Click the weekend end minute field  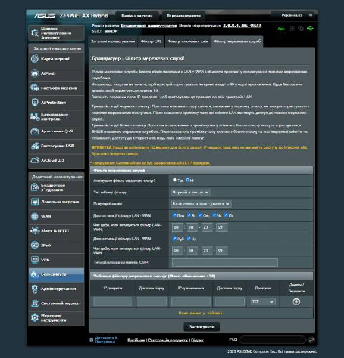point(221,251)
